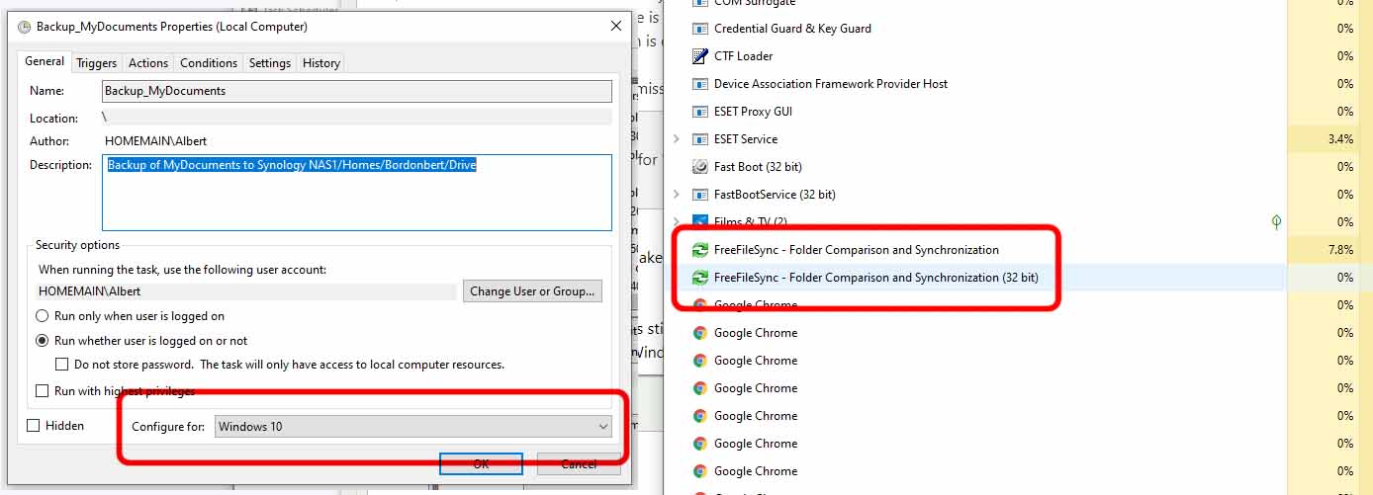Switch to the General tab
1373x495 pixels.
(x=45, y=61)
